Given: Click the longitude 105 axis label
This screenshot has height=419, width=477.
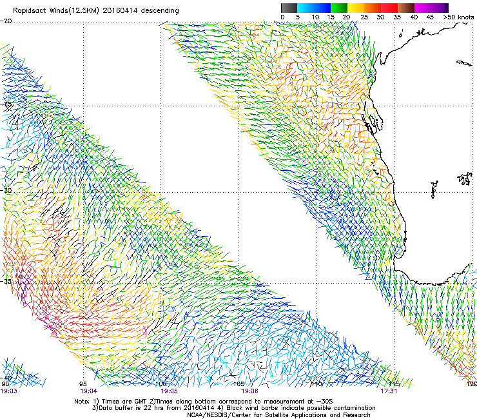Looking at the screenshot, I should [238, 384].
